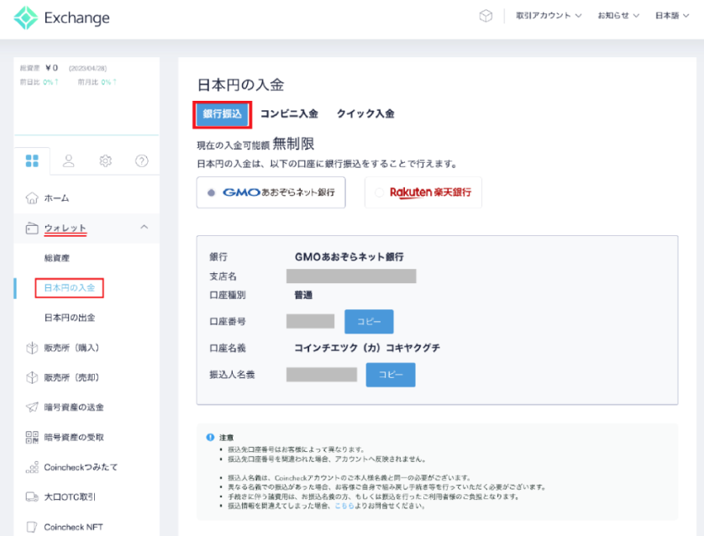The image size is (704, 536).
Task: Open the settings gear icon tab
Action: [106, 160]
